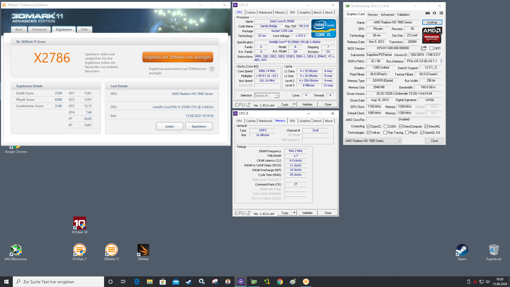Enable automatic results on 3DMark.com checkbox

[212, 69]
